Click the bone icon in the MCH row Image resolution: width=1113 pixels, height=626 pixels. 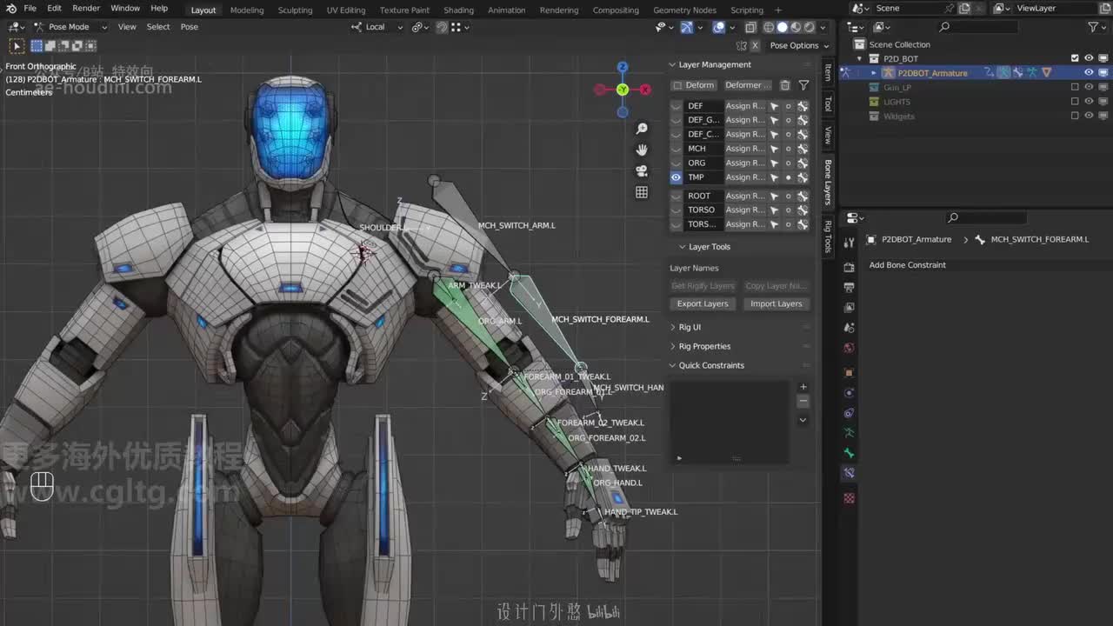point(803,149)
